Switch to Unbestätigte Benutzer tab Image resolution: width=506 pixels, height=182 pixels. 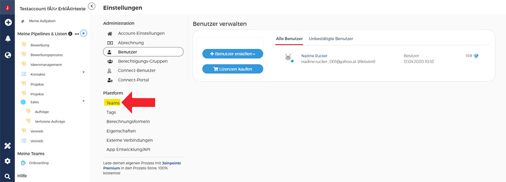click(331, 39)
